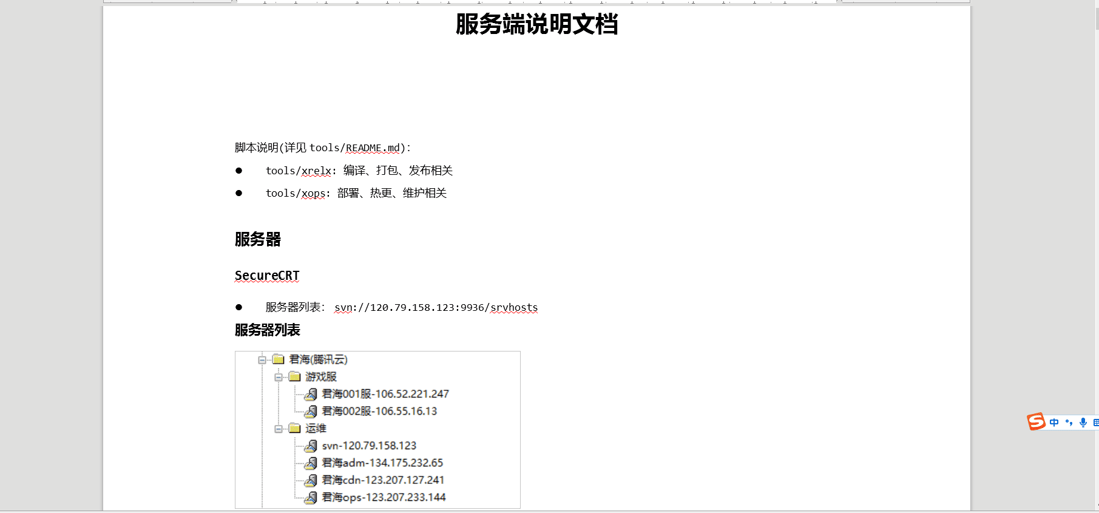Select the 君海001服-106.52.221.247 entry text
This screenshot has width=1099, height=513.
tap(385, 394)
